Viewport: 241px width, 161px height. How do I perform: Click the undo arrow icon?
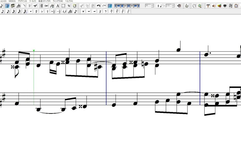pos(98,6)
